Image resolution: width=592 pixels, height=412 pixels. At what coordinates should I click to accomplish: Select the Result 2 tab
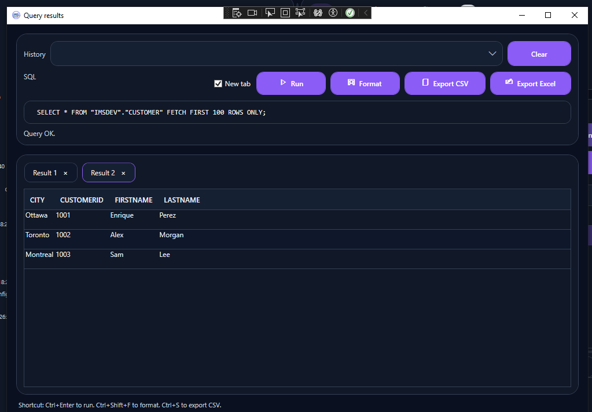[109, 172]
